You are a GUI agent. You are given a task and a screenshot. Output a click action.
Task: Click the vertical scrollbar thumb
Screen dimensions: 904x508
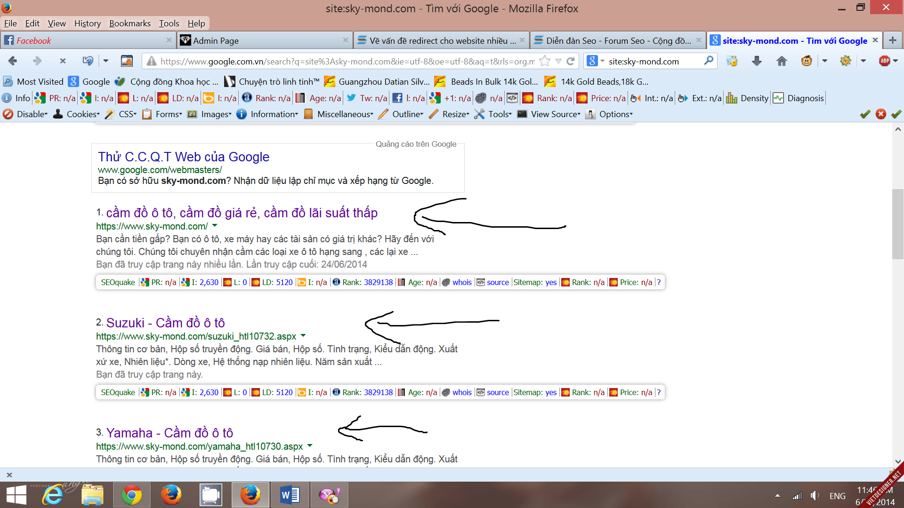898,224
